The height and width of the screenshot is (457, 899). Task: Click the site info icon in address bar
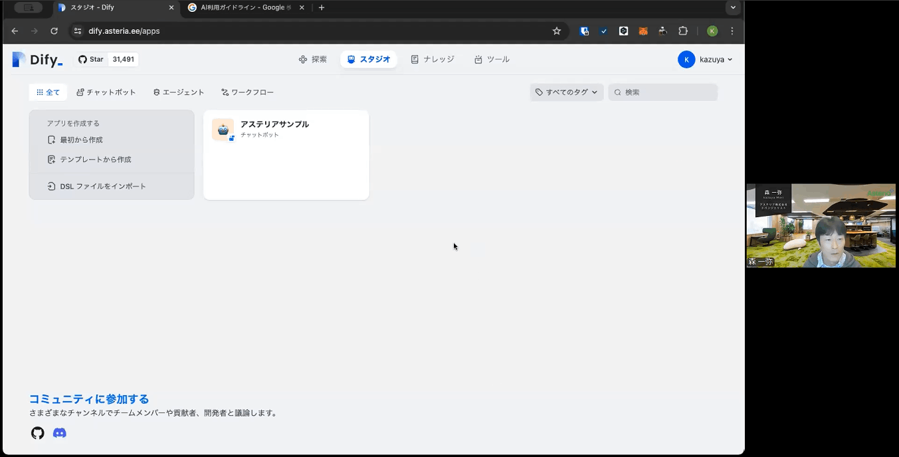pos(78,31)
